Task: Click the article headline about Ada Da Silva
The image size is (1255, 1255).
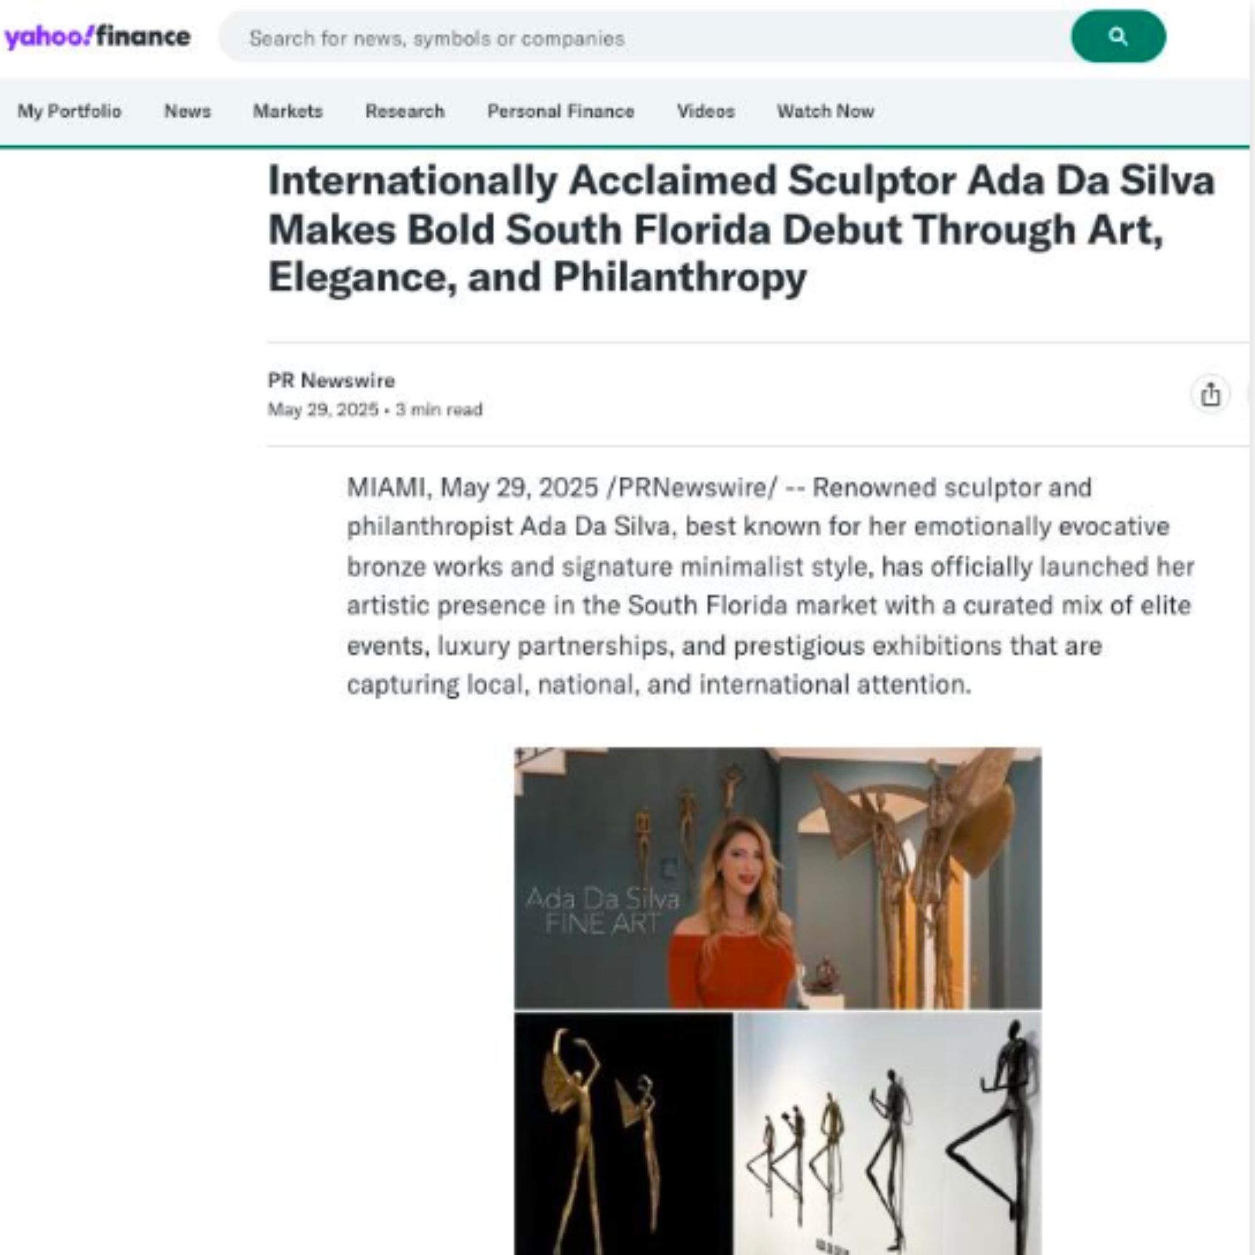Action: tap(741, 228)
